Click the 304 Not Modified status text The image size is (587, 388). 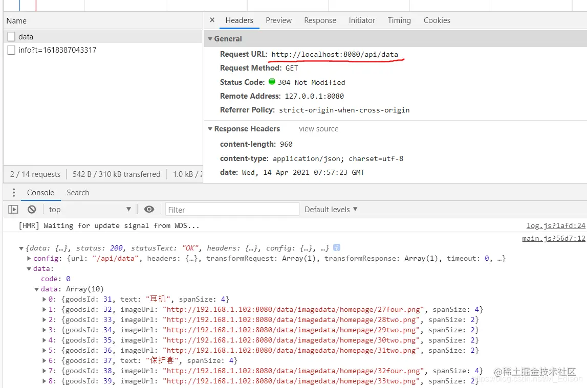click(x=312, y=82)
